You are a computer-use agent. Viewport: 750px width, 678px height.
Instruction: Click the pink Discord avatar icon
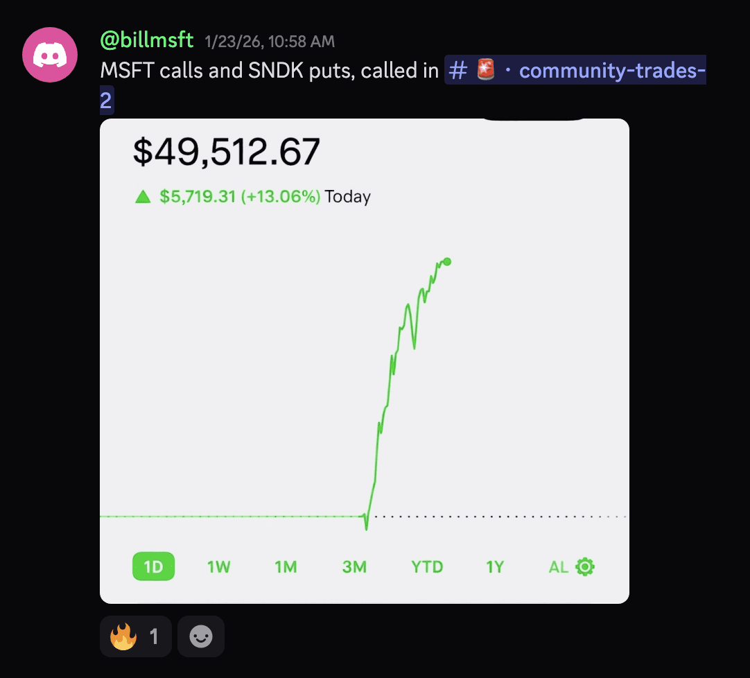(x=50, y=55)
